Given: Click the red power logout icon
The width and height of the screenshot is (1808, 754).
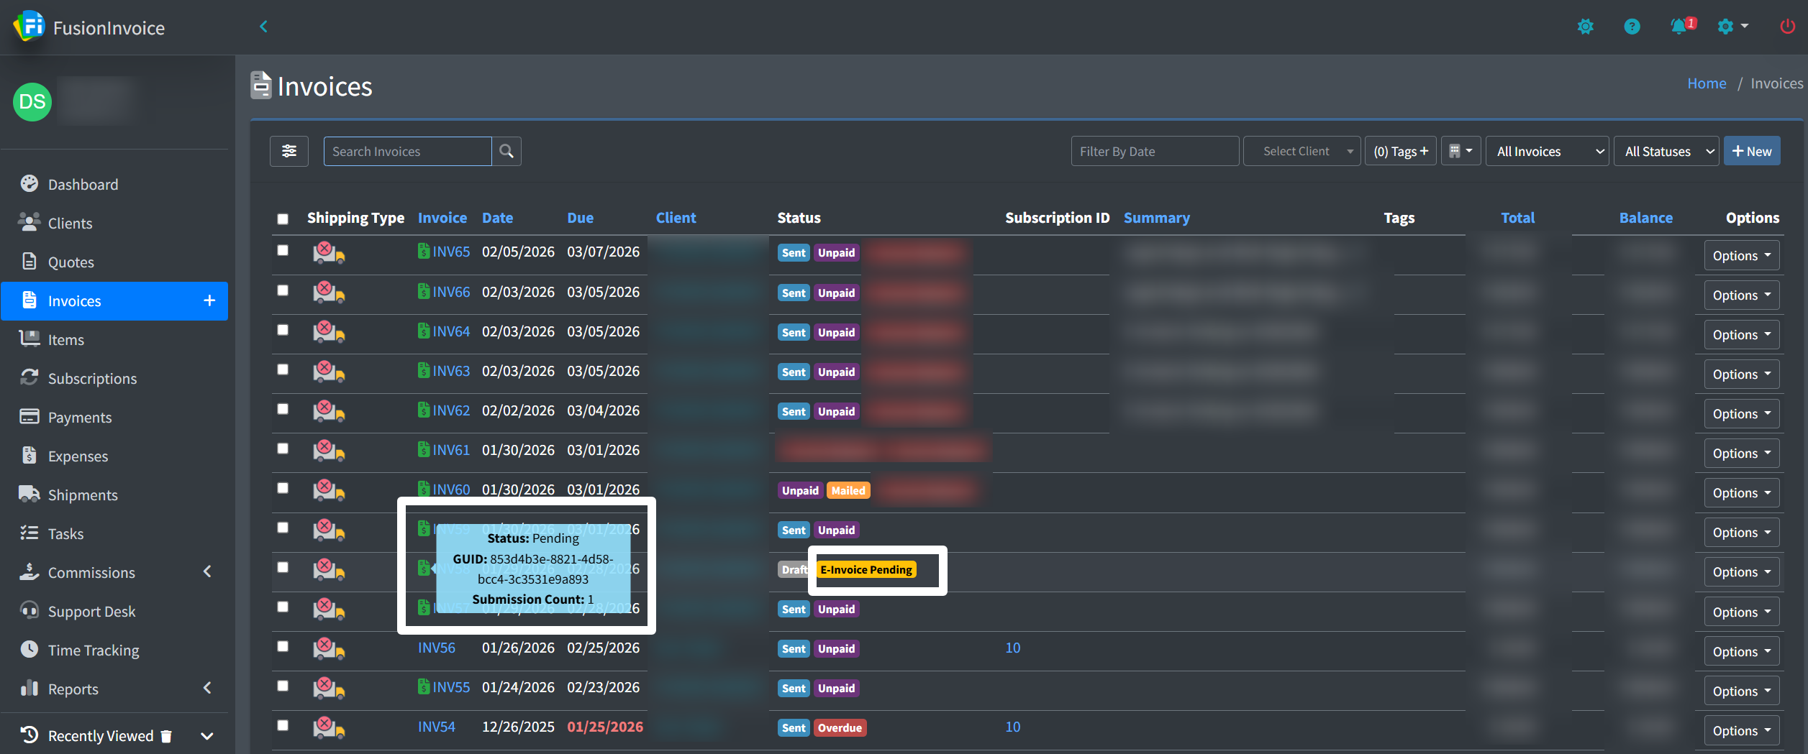Looking at the screenshot, I should 1787,27.
